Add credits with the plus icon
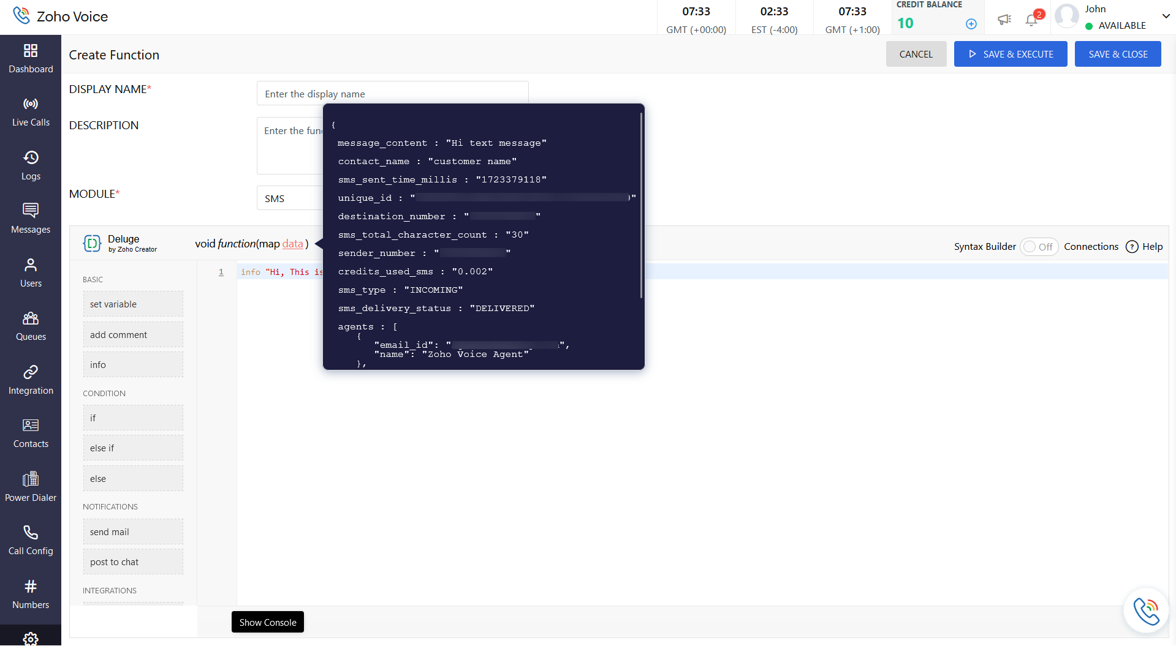Viewport: 1176px width, 646px height. tap(971, 24)
